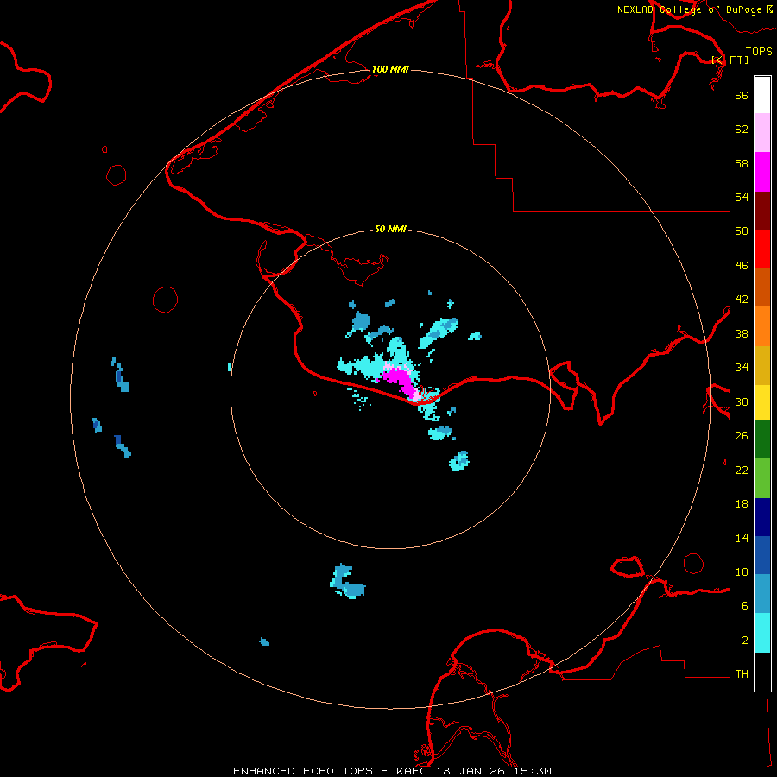Click the 26 legend scale label
Image resolution: width=777 pixels, height=777 pixels.
pos(742,436)
